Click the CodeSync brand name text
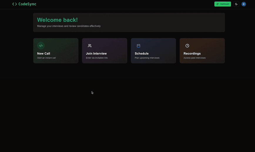255x152 pixels. coord(27,4)
